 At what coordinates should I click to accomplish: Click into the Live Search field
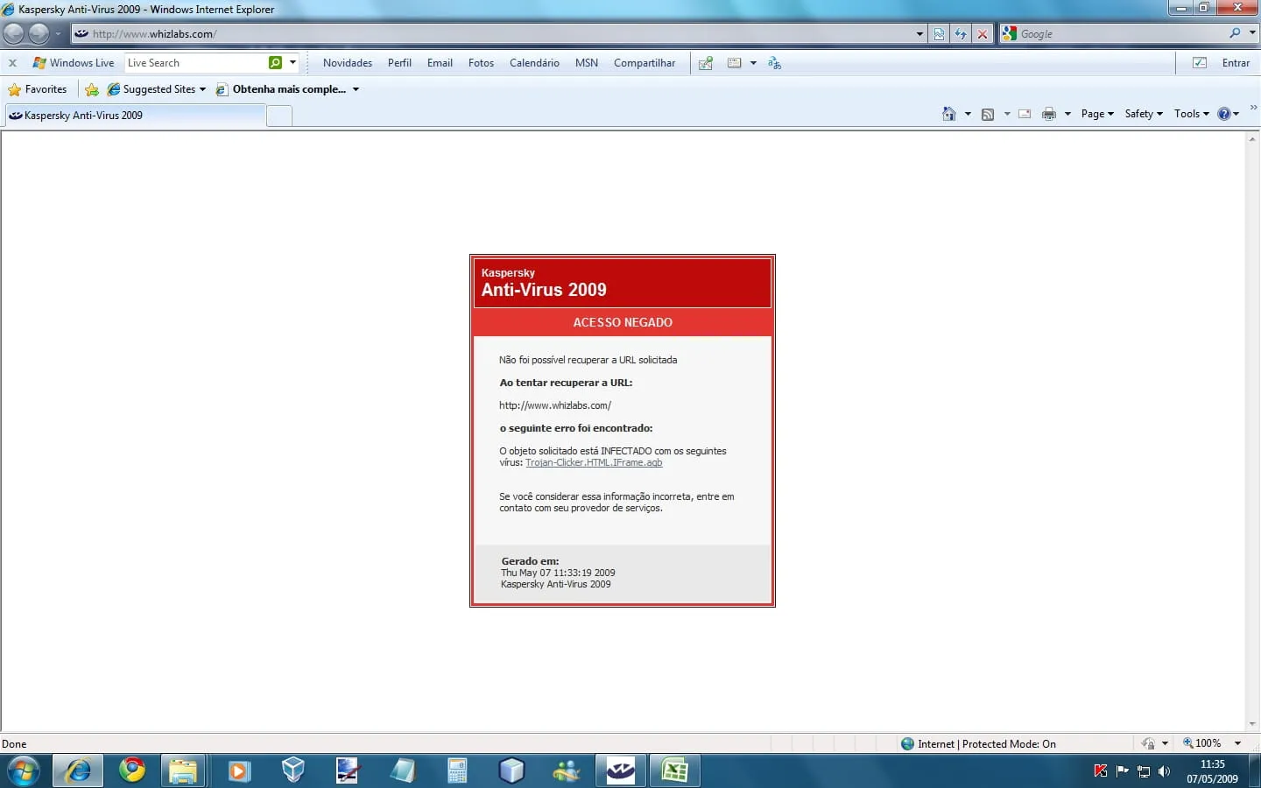pyautogui.click(x=196, y=63)
